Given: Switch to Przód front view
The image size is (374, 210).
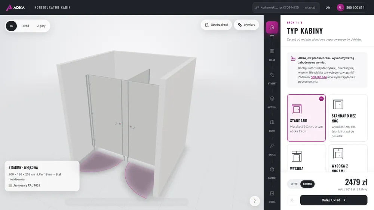Looking at the screenshot, I should point(25,26).
